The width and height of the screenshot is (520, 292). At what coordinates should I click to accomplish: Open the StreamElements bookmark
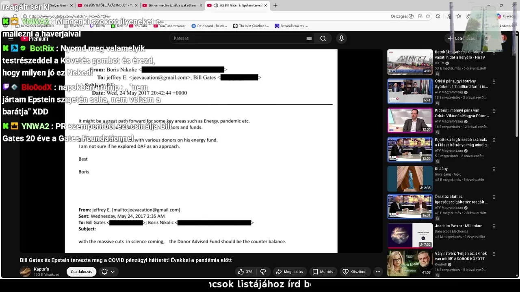pos(292,26)
